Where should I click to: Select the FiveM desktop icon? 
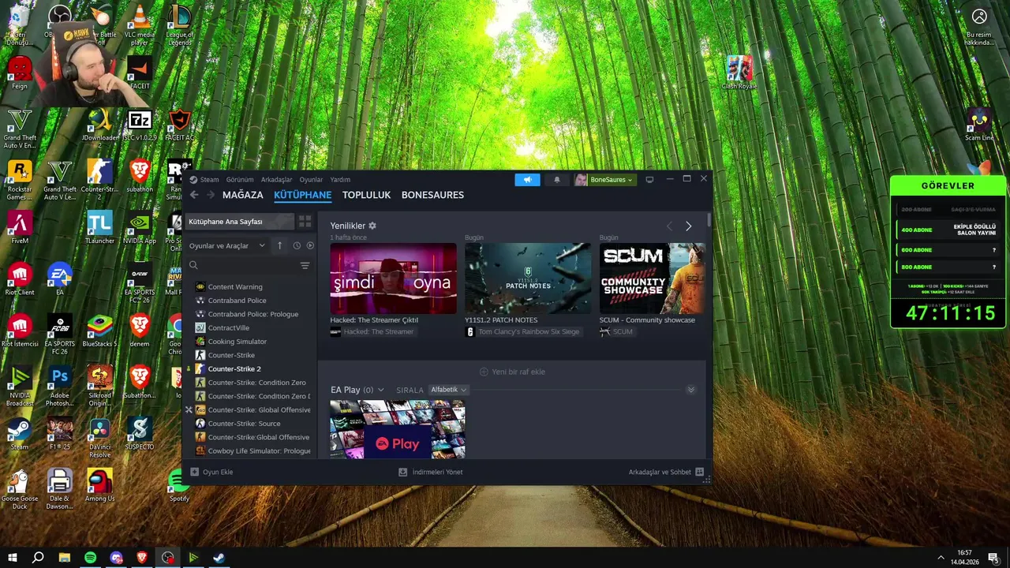(x=19, y=228)
